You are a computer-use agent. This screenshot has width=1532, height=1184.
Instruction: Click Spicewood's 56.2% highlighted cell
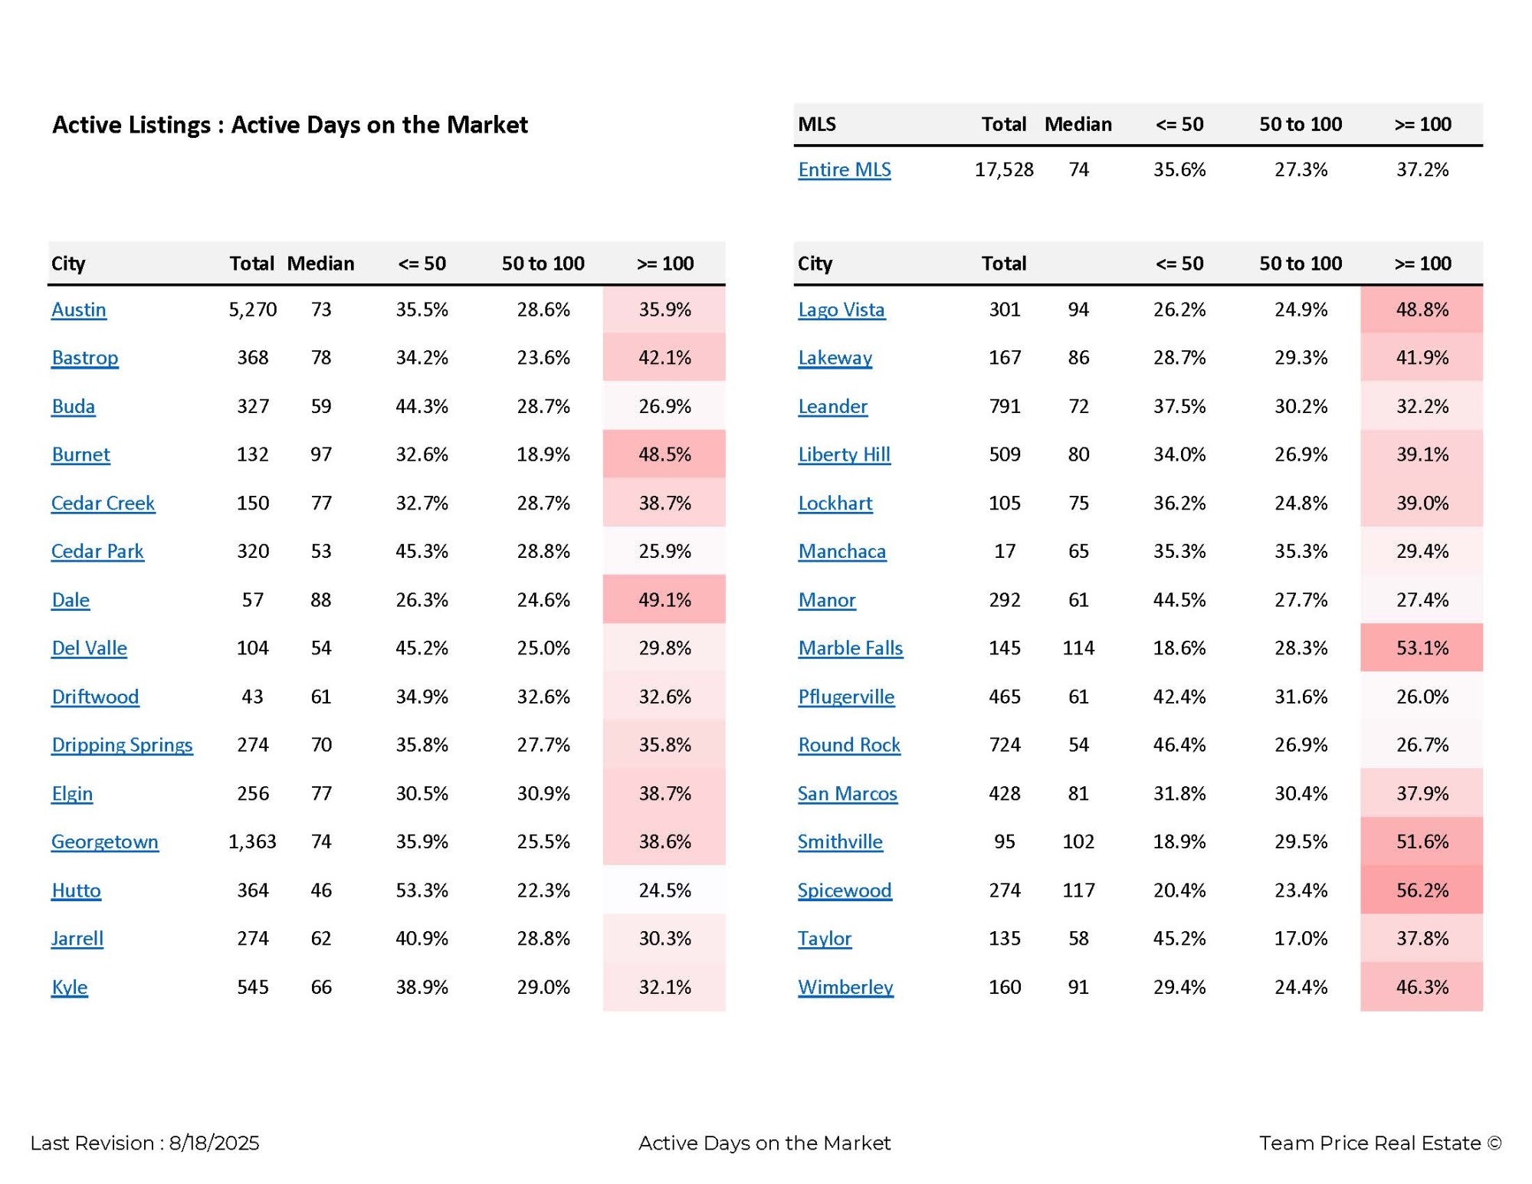[1422, 890]
